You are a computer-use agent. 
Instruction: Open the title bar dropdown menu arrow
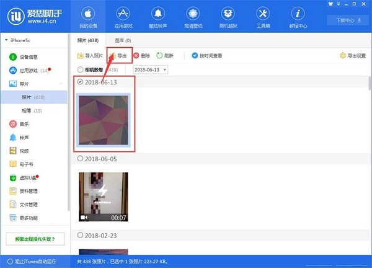[339, 4]
